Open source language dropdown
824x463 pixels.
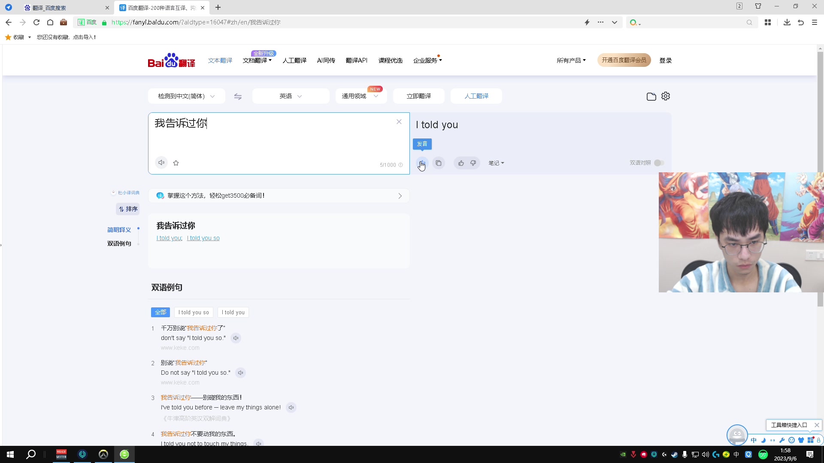coord(187,96)
